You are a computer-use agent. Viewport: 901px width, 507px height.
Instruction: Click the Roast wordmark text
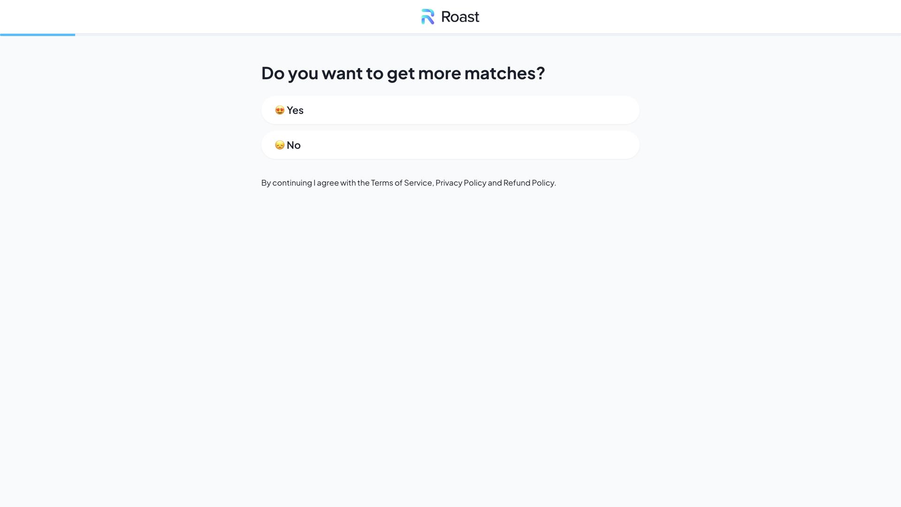pos(460,17)
